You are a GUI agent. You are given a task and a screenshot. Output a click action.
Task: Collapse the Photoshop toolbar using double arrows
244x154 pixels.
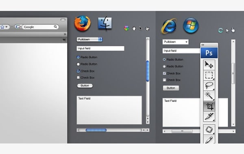click(x=203, y=45)
